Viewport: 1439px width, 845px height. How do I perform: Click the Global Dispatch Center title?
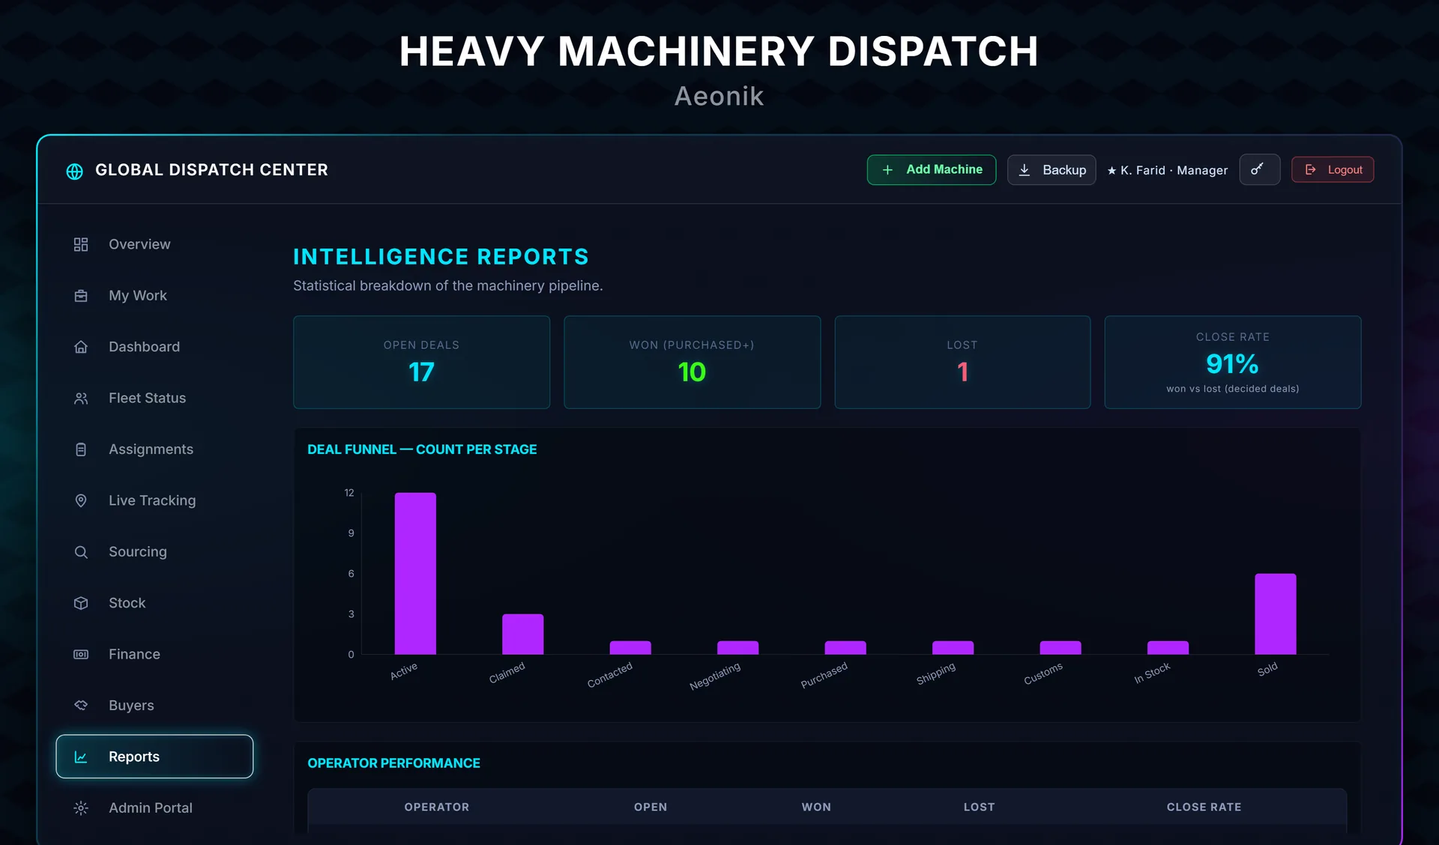click(x=211, y=170)
